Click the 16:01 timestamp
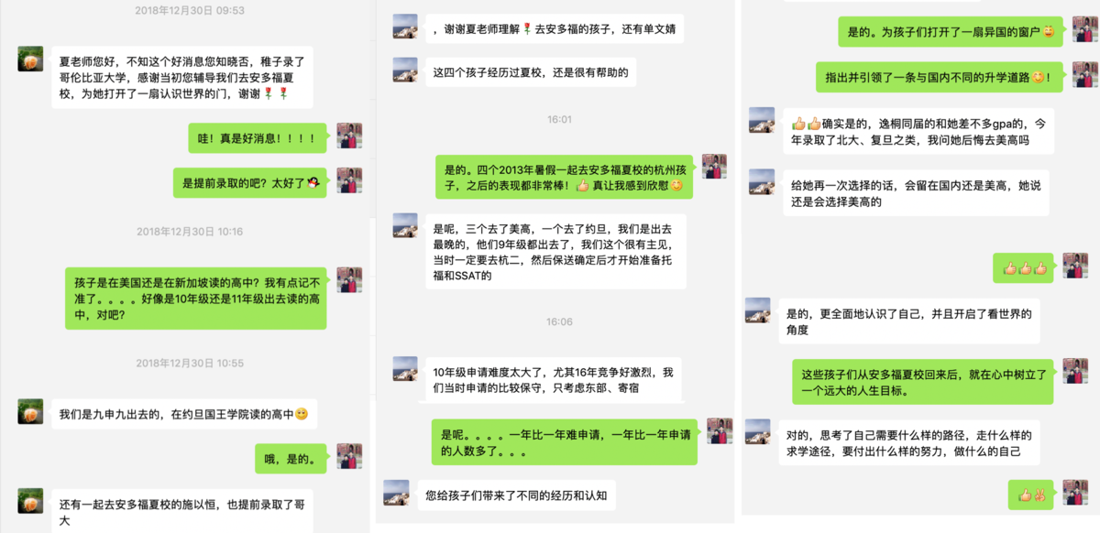This screenshot has width=1100, height=533. pos(559,119)
